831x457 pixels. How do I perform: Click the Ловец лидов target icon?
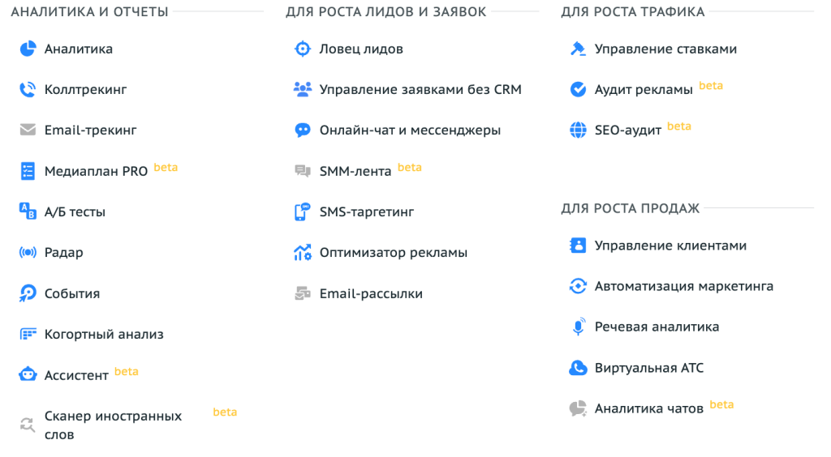click(x=303, y=49)
